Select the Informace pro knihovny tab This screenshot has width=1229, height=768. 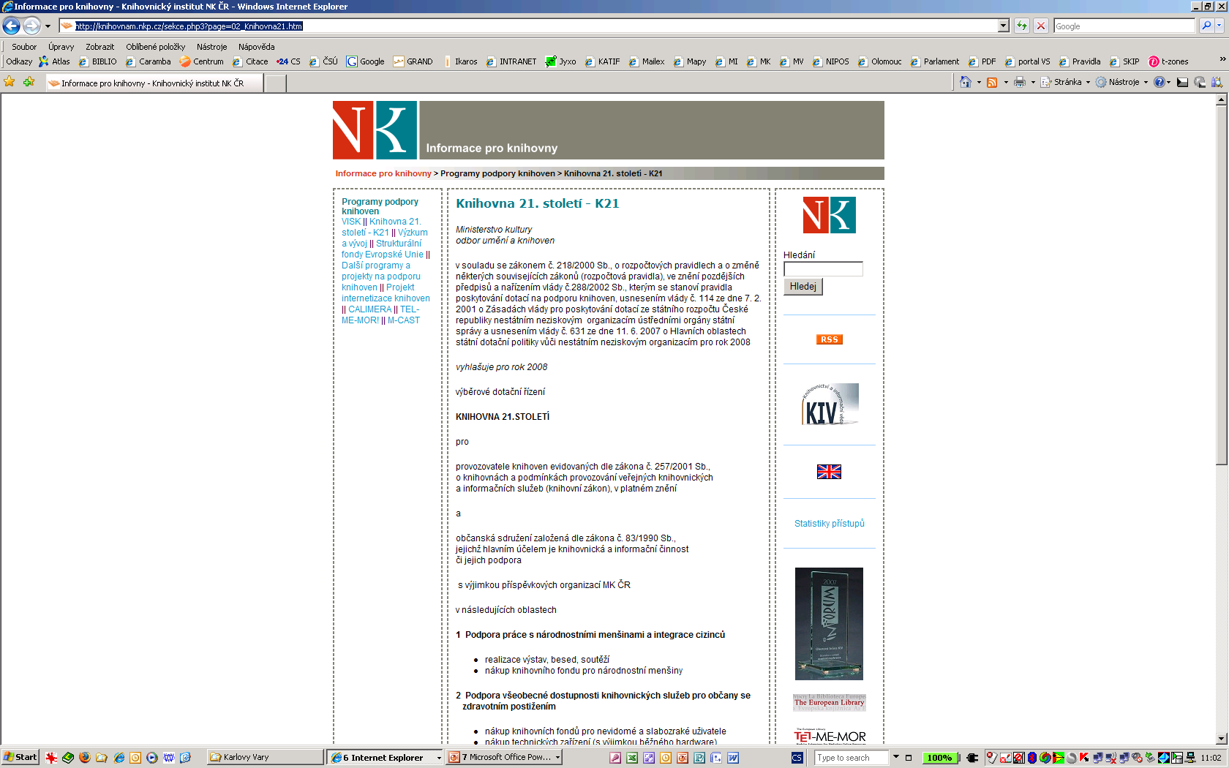pos(154,83)
